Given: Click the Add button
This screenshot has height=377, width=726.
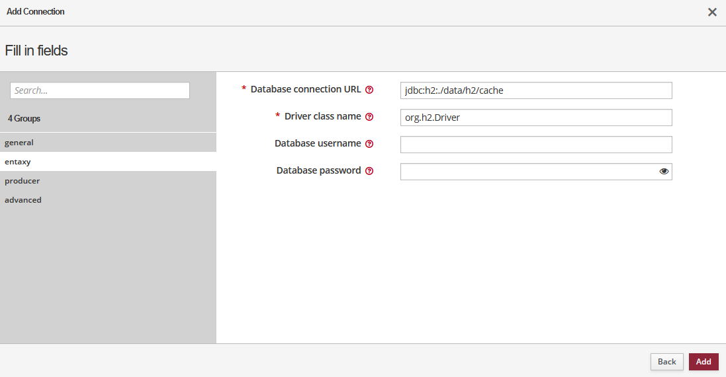Looking at the screenshot, I should click(703, 362).
